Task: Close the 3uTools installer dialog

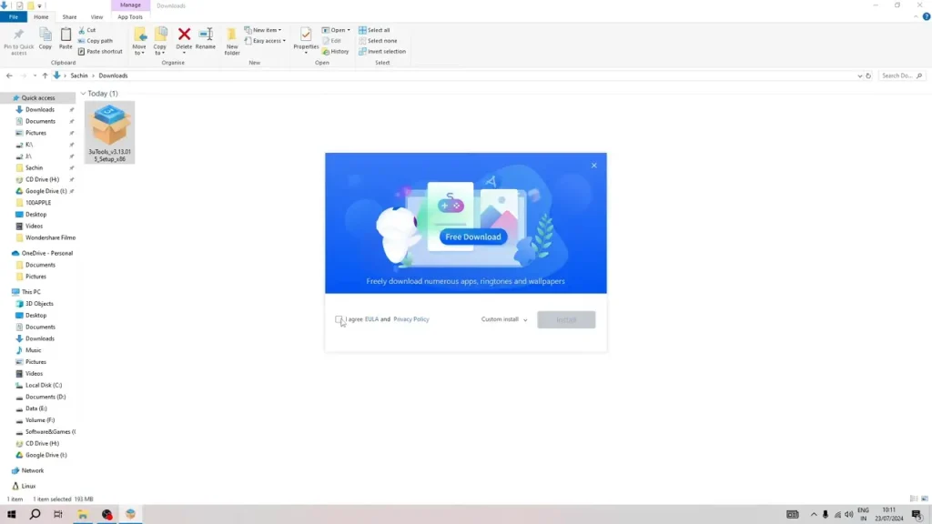Action: (x=593, y=166)
